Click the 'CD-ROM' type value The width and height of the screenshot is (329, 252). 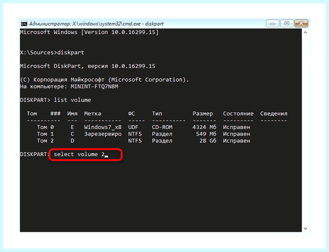coord(162,127)
